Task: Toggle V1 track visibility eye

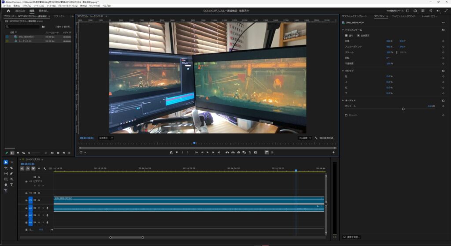Action: coord(39,200)
